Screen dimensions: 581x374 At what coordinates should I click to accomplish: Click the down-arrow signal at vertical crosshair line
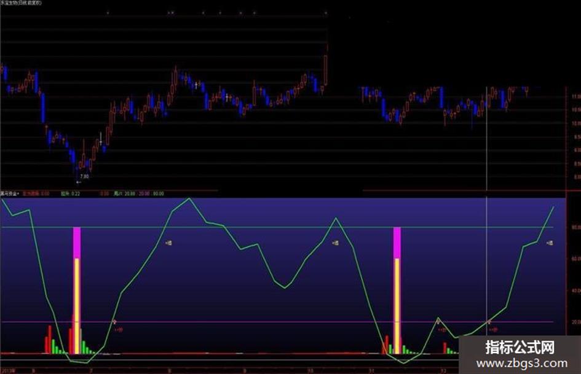point(489,322)
